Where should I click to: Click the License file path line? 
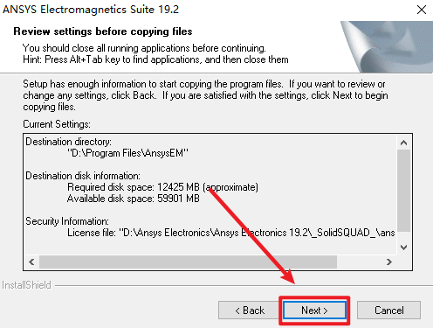(231, 233)
